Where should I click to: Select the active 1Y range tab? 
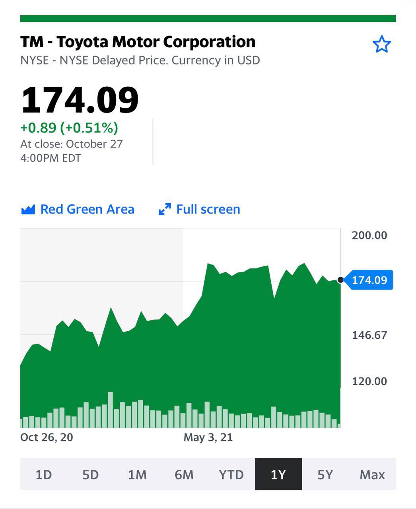point(278,474)
